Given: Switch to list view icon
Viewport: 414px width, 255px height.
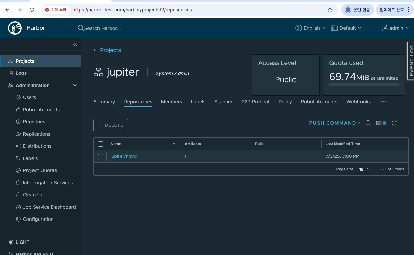Looking at the screenshot, I should click(x=384, y=123).
